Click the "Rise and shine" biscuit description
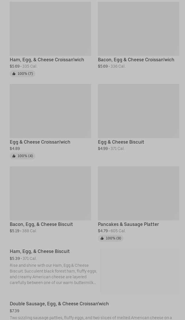Viewport: 185px width, 320px height. pos(53,274)
